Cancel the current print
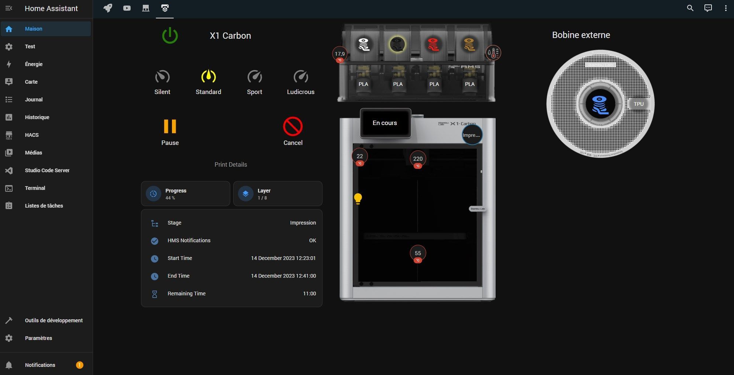 293,132
